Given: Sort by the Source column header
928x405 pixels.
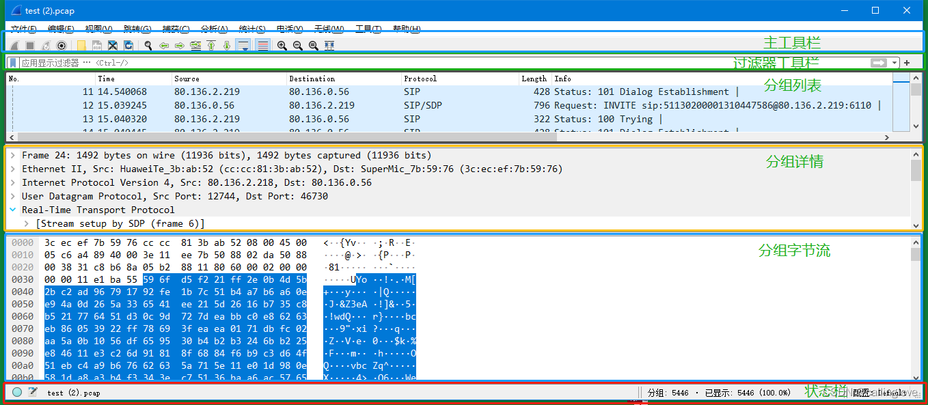Looking at the screenshot, I should coord(229,79).
